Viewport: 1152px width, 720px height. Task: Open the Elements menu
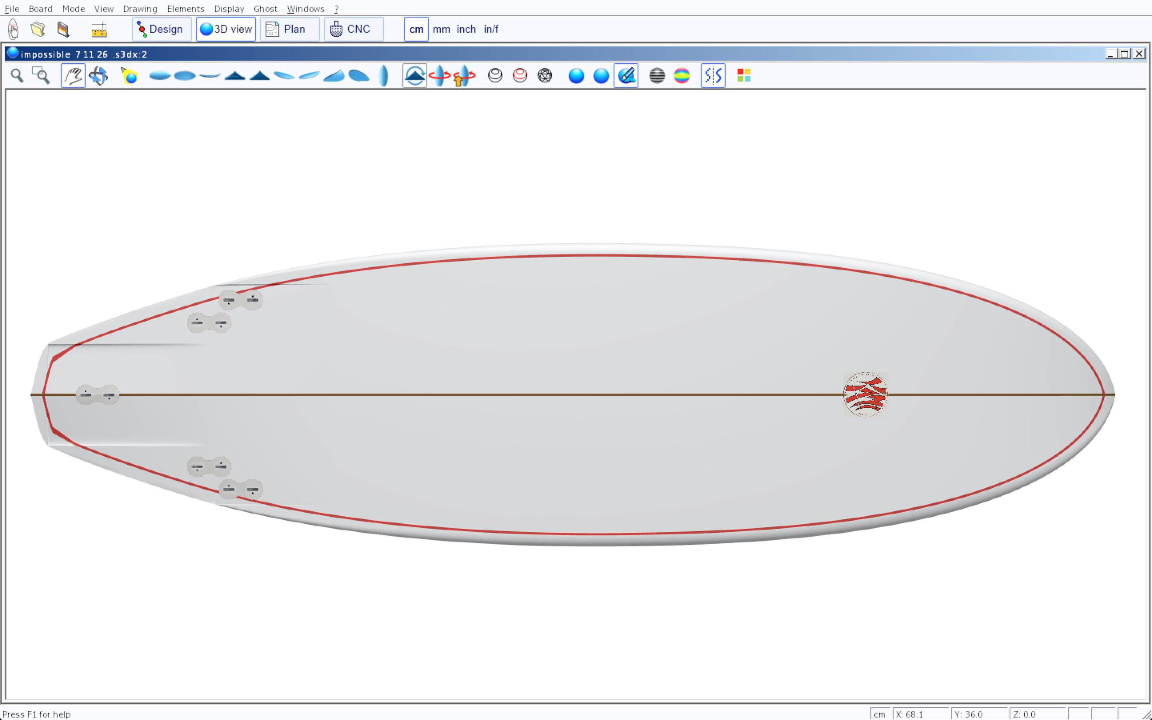[x=185, y=8]
